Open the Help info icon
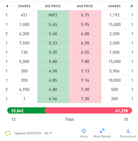138x141 pixels. click(x=84, y=131)
